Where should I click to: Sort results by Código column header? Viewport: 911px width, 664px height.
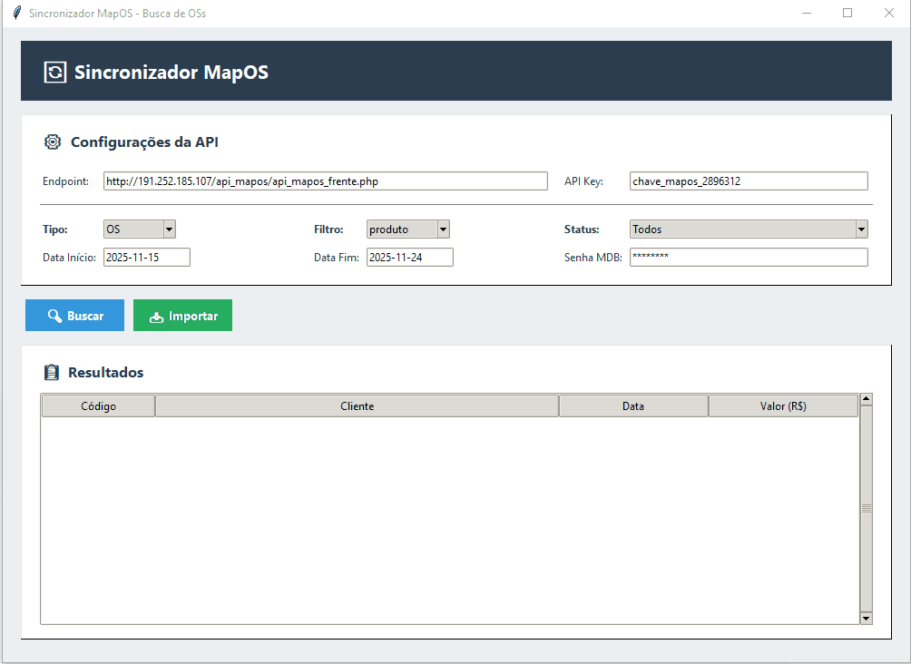[98, 406]
